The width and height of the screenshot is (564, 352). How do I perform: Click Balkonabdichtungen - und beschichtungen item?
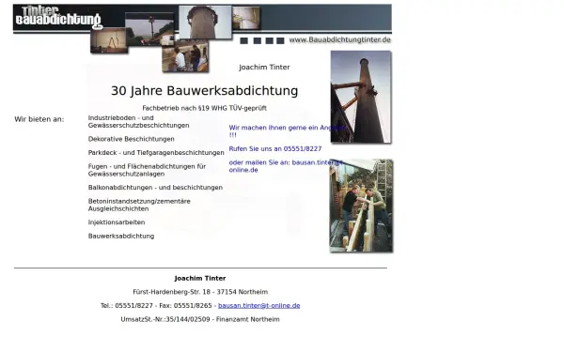coord(155,188)
